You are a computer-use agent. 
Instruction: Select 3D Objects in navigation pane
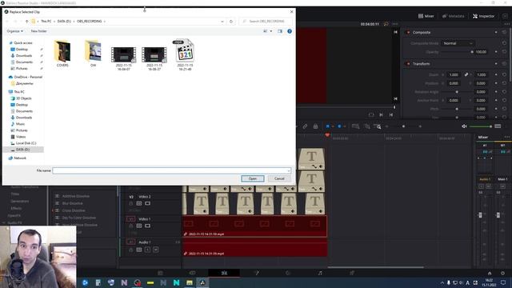coord(23,98)
